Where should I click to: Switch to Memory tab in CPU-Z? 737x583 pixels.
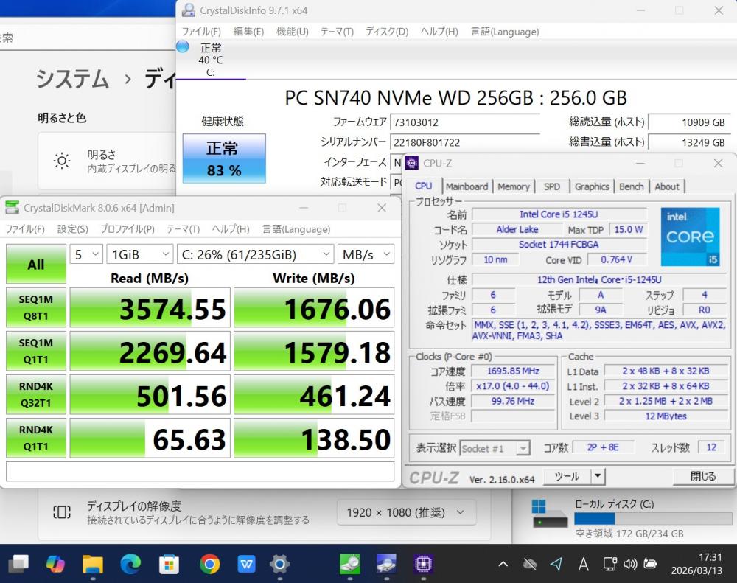513,186
